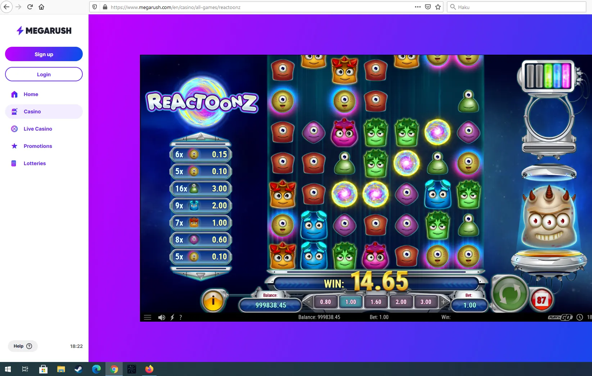Open the yellow info paytable button
The height and width of the screenshot is (376, 592).
(x=213, y=300)
